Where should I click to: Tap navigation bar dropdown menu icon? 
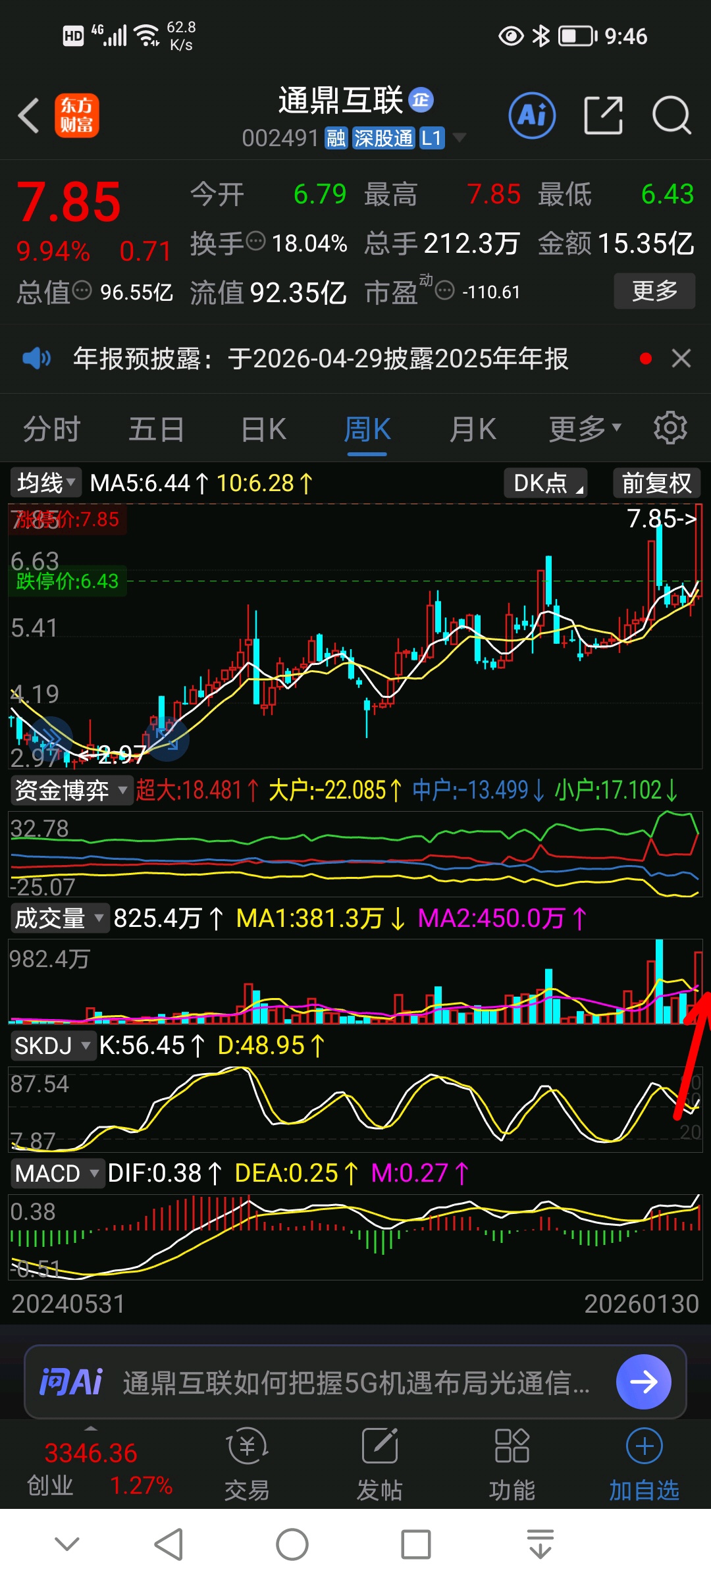540,1544
